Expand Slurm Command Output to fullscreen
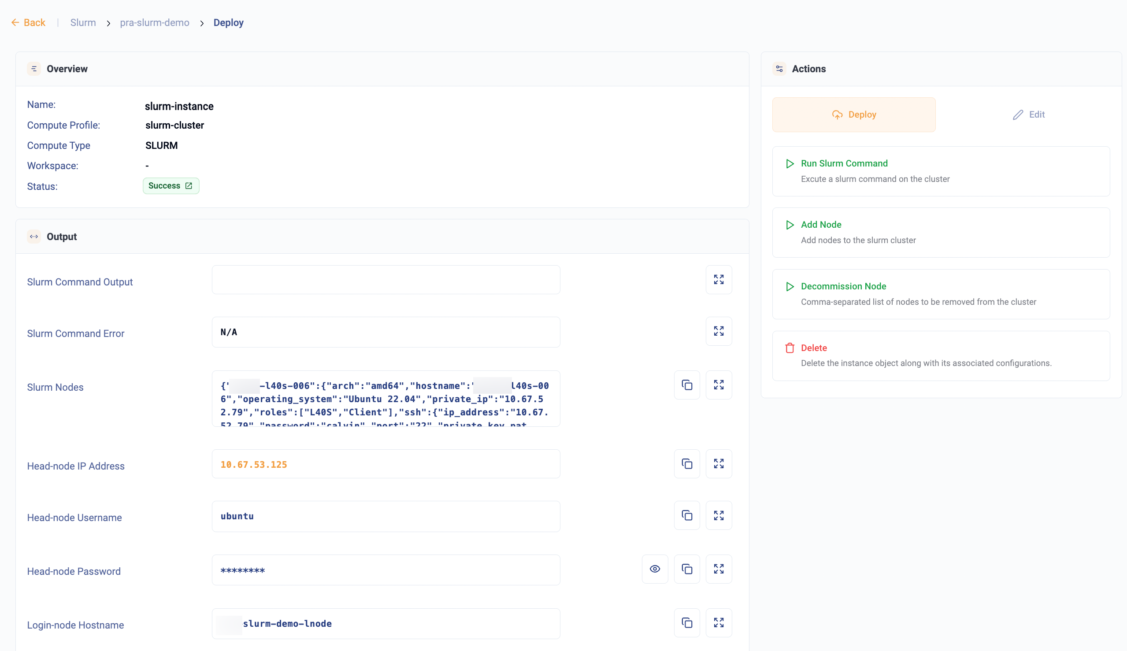This screenshot has width=1127, height=651. [718, 280]
